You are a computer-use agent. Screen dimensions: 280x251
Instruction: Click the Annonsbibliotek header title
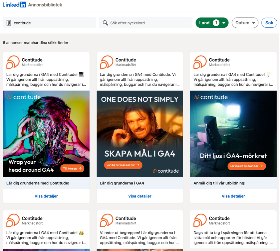tap(45, 5)
